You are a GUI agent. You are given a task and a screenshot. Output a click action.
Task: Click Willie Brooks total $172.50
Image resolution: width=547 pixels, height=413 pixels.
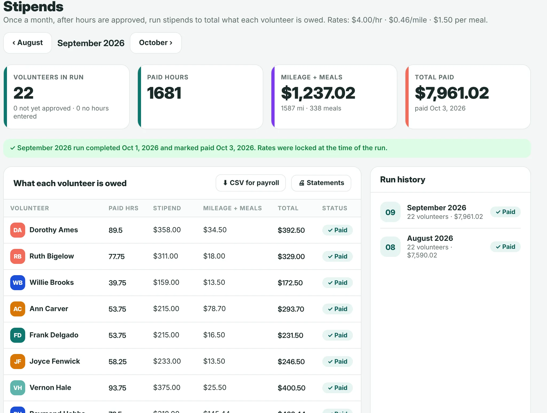click(x=290, y=283)
